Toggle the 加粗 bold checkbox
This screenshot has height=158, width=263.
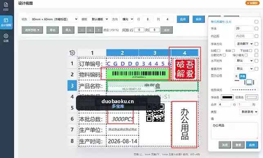pos(219,50)
